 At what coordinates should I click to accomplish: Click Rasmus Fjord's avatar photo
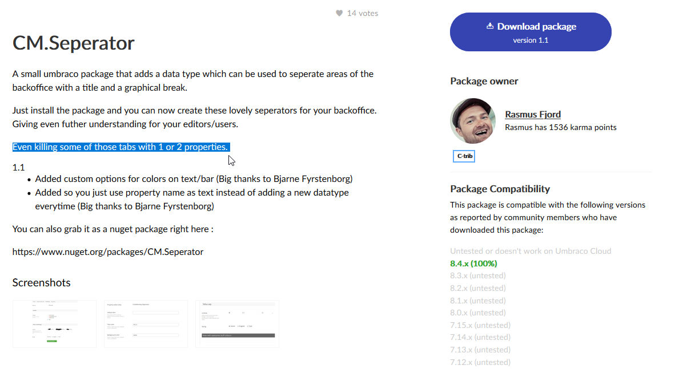[x=473, y=121]
